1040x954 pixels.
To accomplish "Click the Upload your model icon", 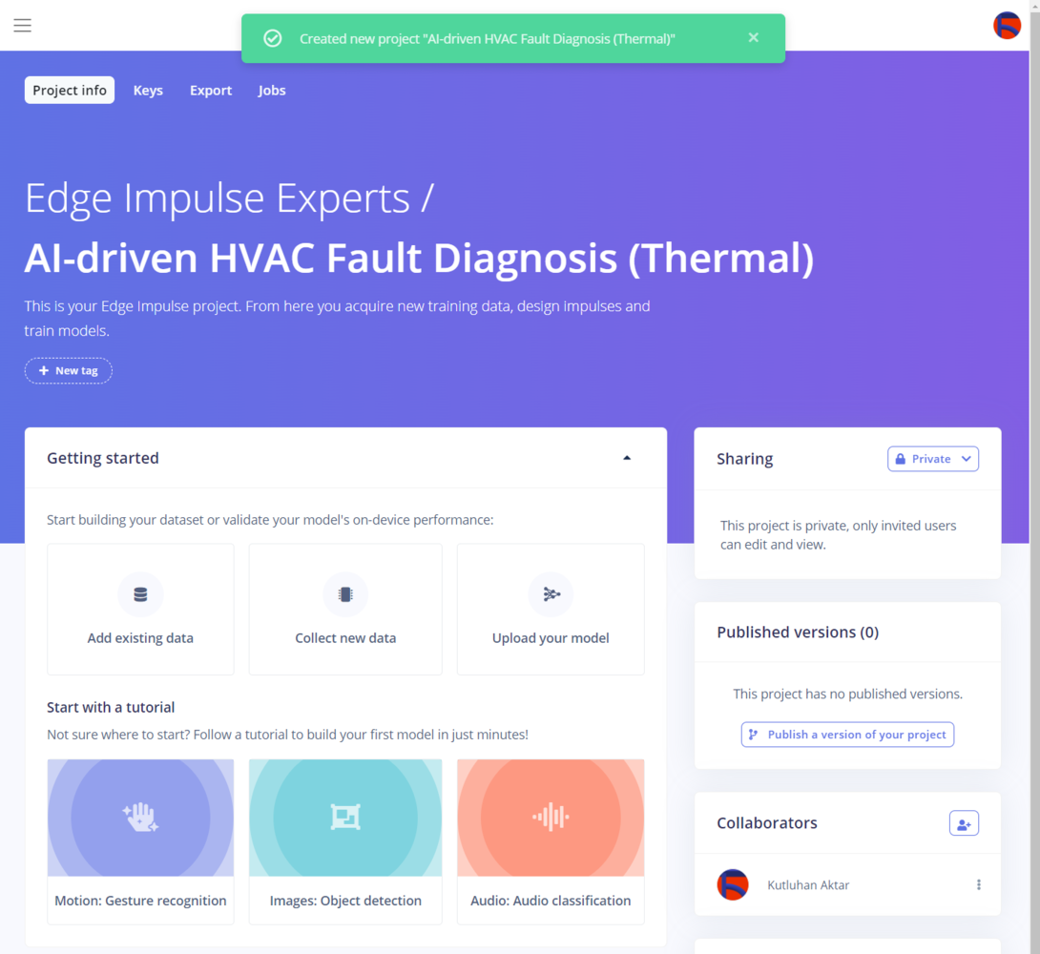I will tap(551, 594).
